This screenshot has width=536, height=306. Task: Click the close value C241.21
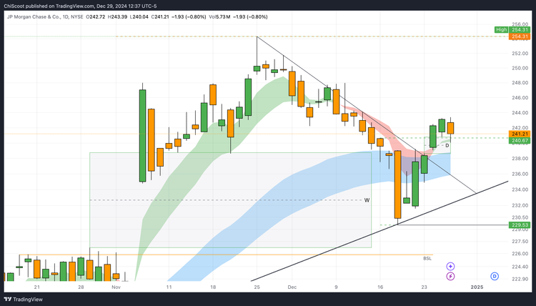pos(159,16)
